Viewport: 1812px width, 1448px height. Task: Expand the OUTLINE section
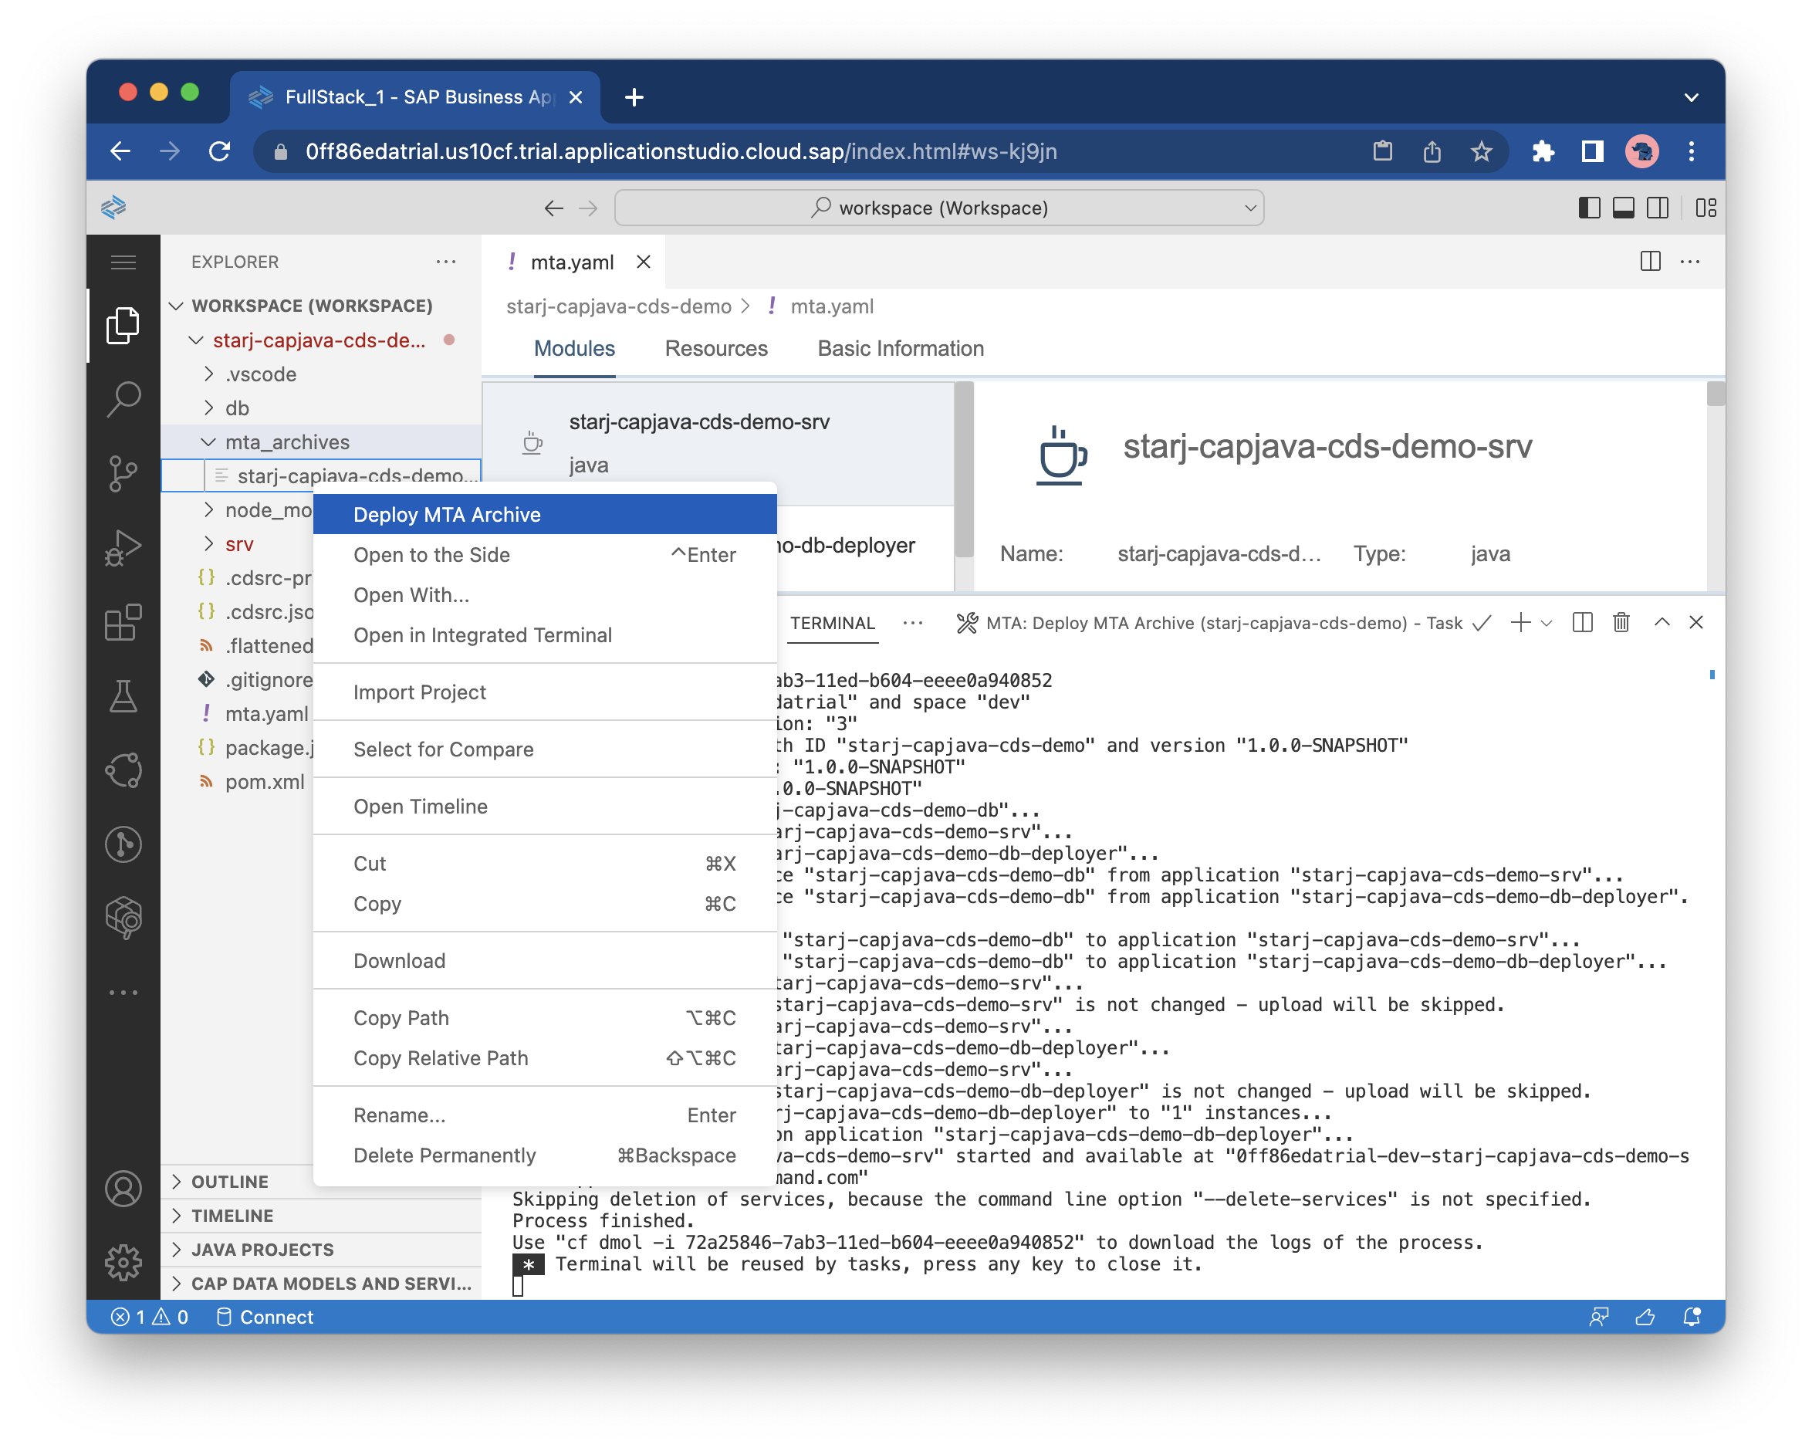point(229,1182)
